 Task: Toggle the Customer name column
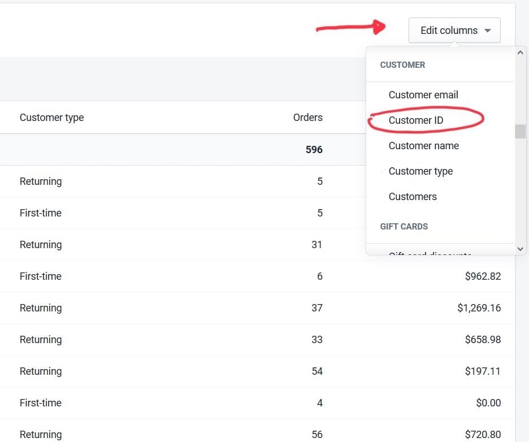(x=423, y=145)
